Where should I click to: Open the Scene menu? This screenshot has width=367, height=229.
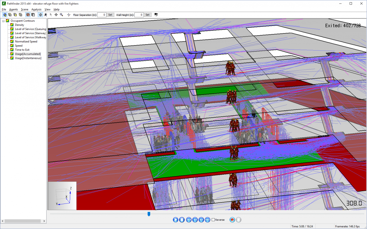tap(25, 9)
